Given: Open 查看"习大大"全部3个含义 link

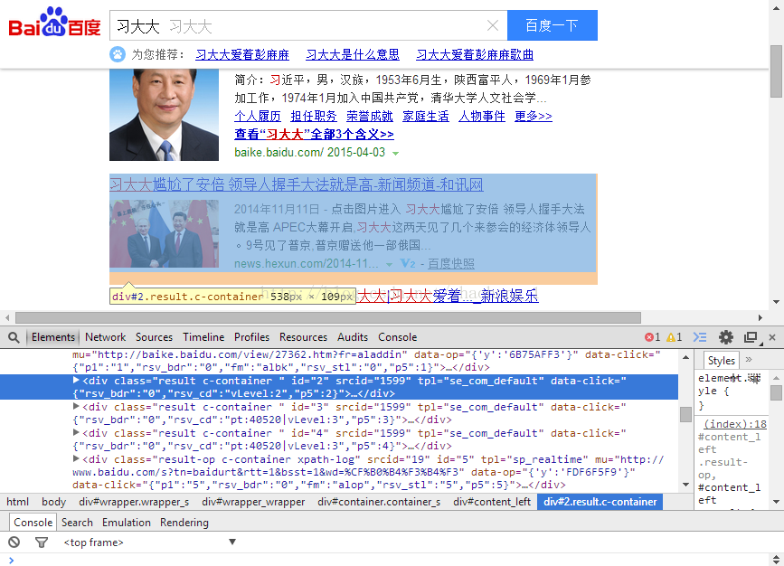Looking at the screenshot, I should point(314,134).
